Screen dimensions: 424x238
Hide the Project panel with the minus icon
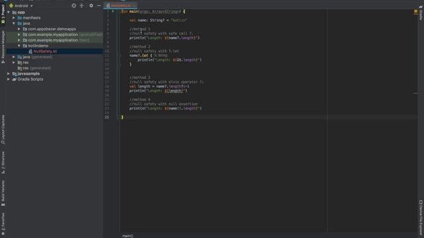[x=99, y=5]
